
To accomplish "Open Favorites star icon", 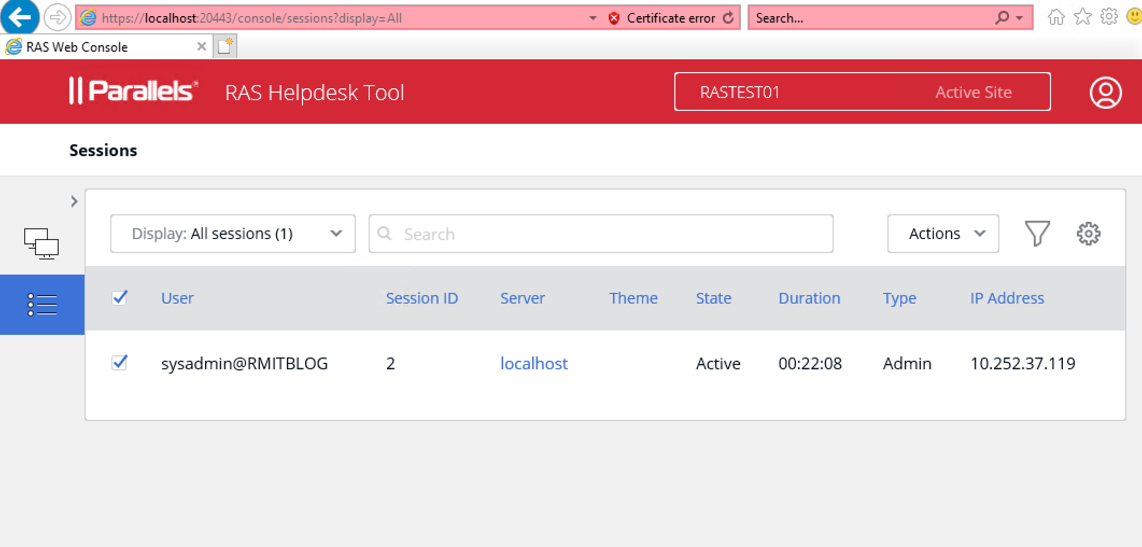I will tap(1082, 17).
